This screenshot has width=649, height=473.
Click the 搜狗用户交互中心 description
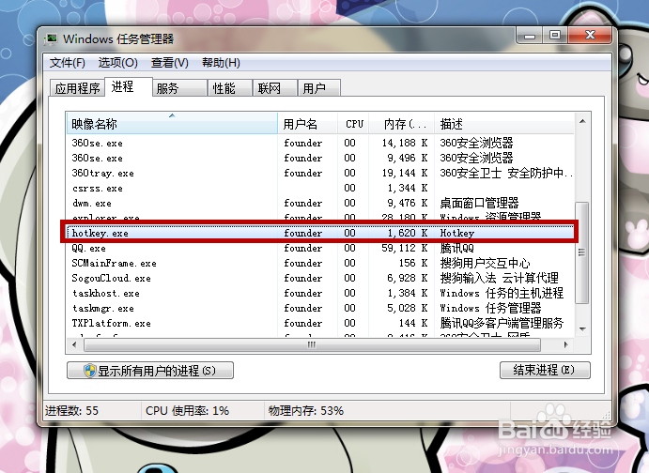[x=485, y=263]
